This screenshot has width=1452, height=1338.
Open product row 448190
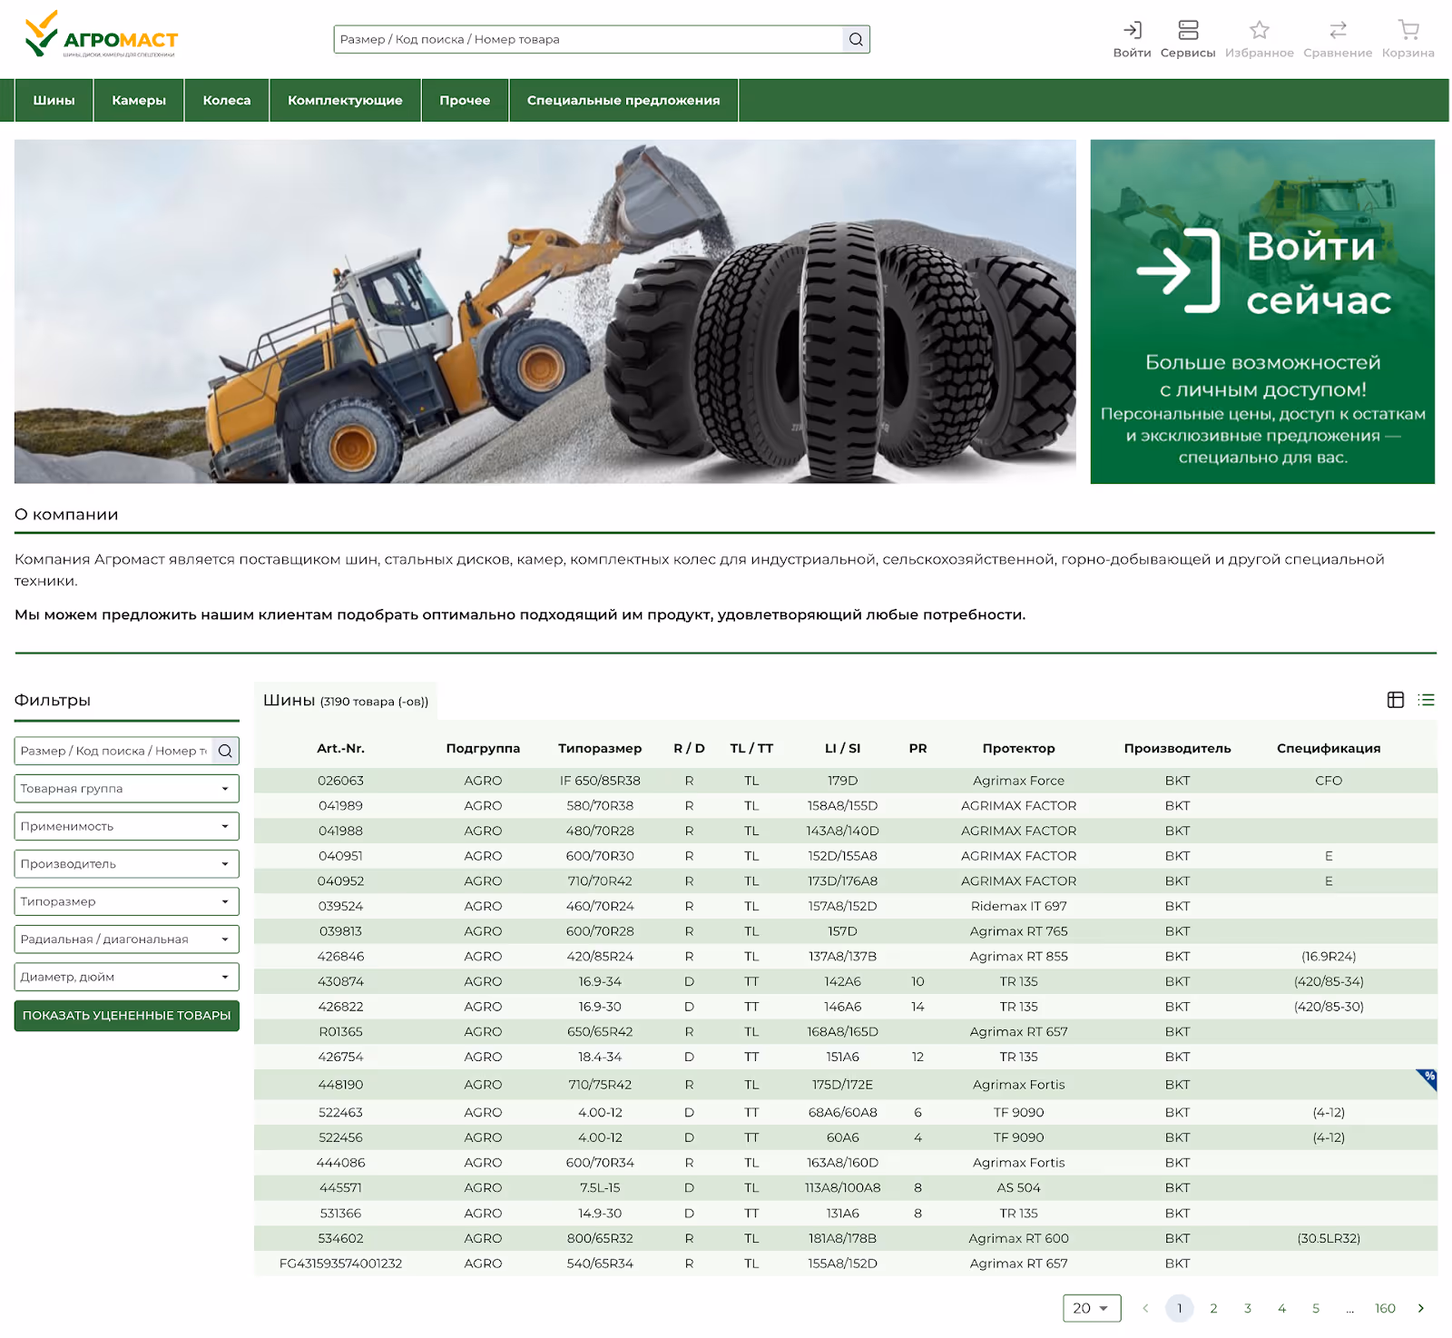click(x=846, y=1085)
